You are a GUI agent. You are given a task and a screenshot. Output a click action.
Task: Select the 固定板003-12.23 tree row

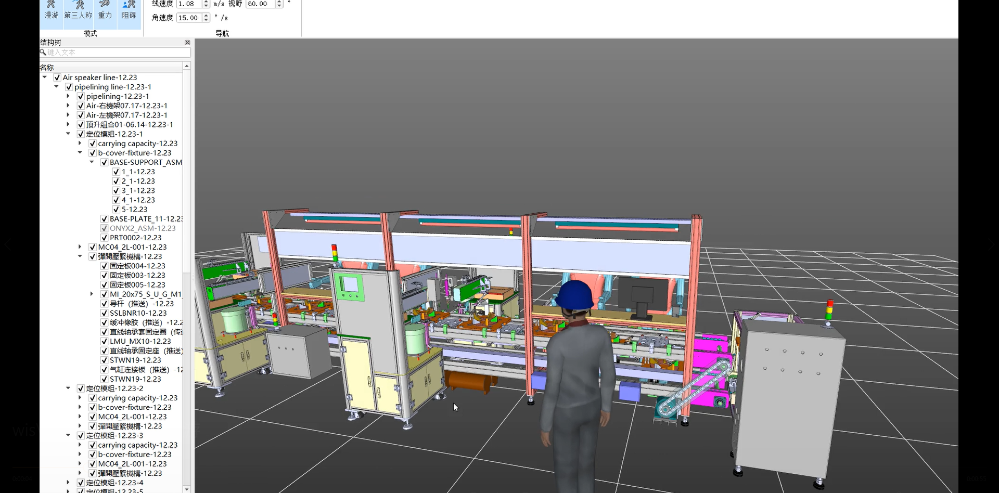(137, 276)
